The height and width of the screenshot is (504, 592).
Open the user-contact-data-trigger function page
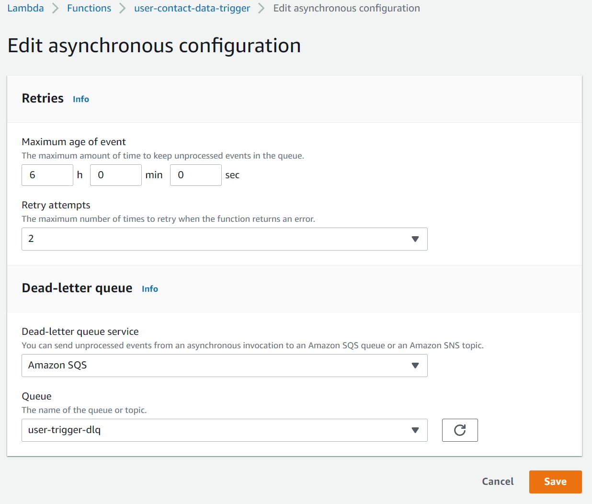point(192,8)
